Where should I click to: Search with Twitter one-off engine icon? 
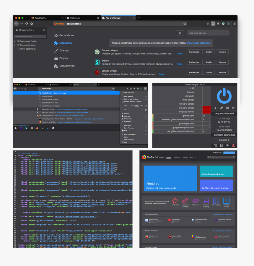pos(48,128)
